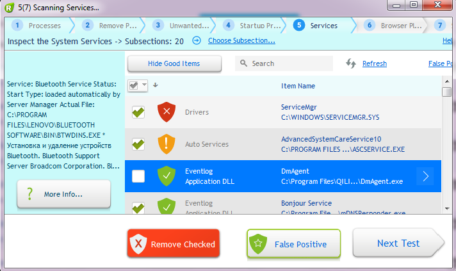Click the sort arrow in the list header

[x=155, y=85]
